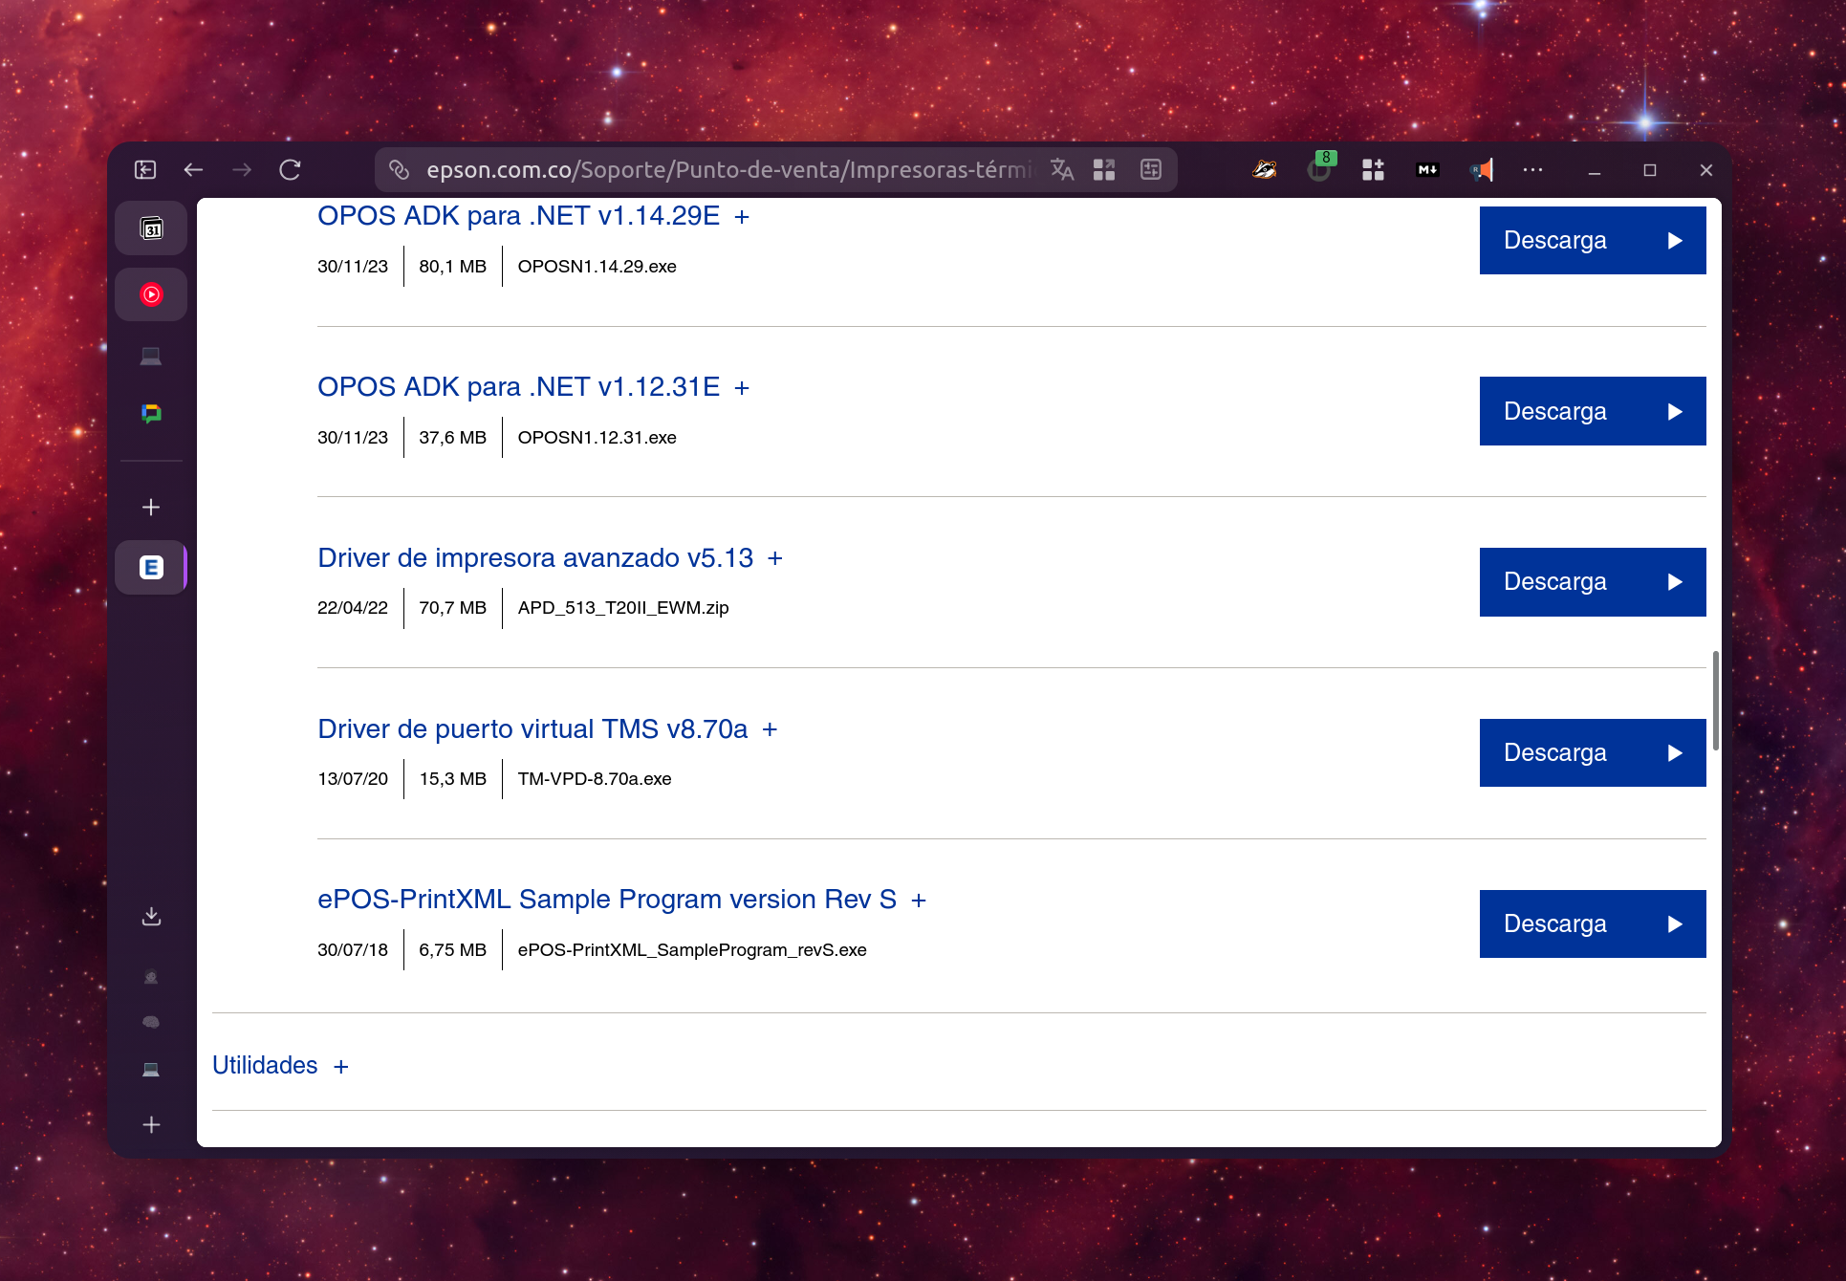The image size is (1846, 1281).
Task: Select the active Epson tab in sidebar
Action: (151, 568)
